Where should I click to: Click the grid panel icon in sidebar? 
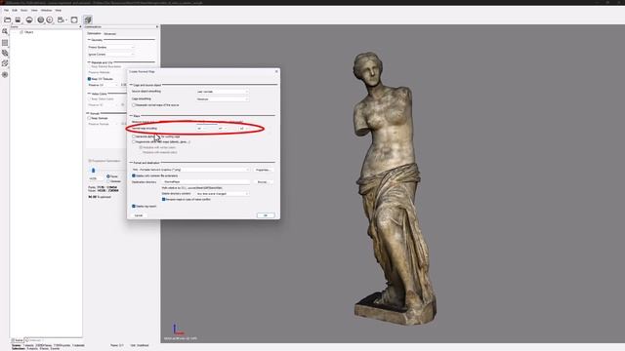pyautogui.click(x=5, y=43)
